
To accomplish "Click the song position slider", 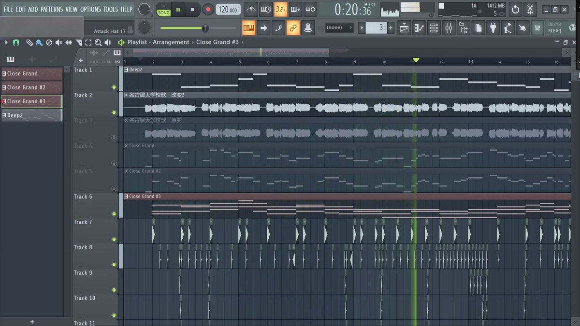I will point(205,28).
